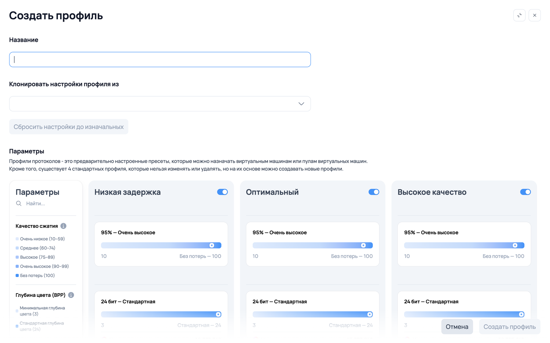The width and height of the screenshot is (550, 343).
Task: Click legend item Без потерь (100)
Action: pos(35,276)
